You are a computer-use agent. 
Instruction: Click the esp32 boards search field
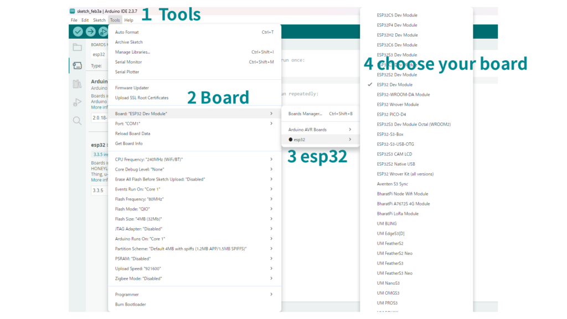(x=100, y=54)
